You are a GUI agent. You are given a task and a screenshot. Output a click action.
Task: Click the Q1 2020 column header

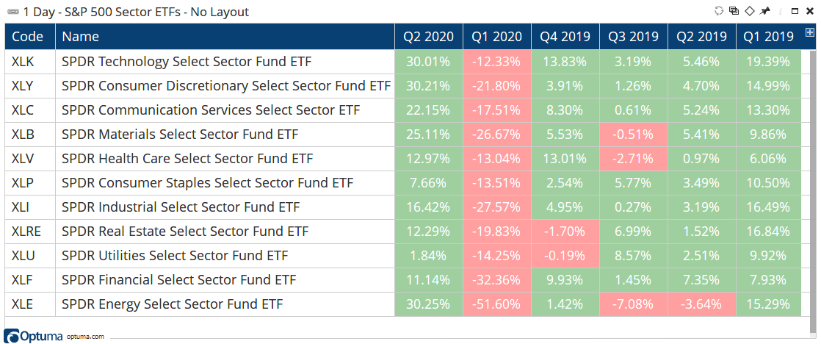point(497,37)
